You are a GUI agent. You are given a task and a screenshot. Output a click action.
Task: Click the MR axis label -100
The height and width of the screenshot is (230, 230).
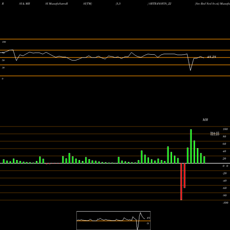tap(225, 203)
